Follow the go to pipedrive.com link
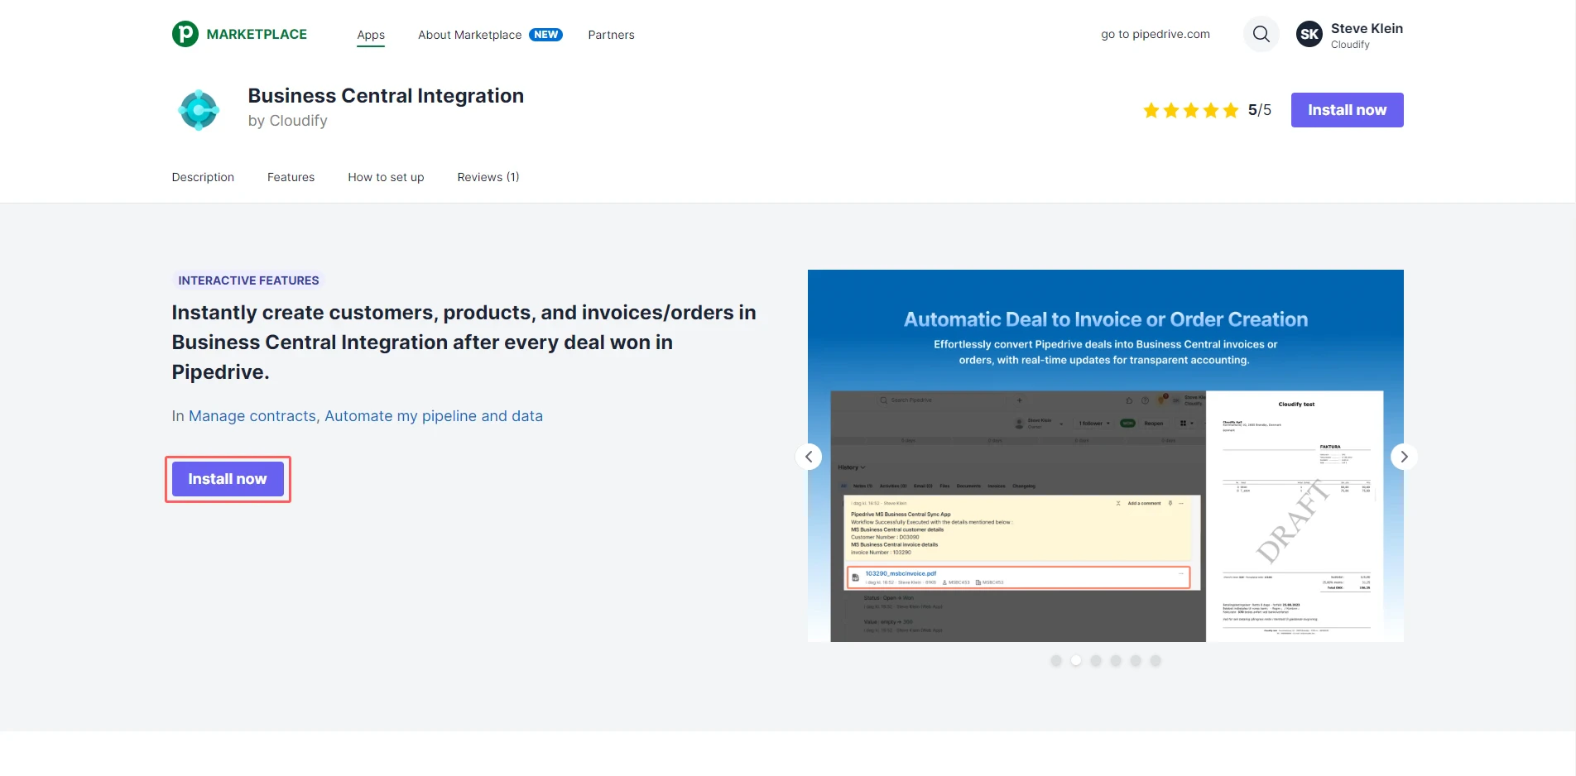 (1156, 34)
